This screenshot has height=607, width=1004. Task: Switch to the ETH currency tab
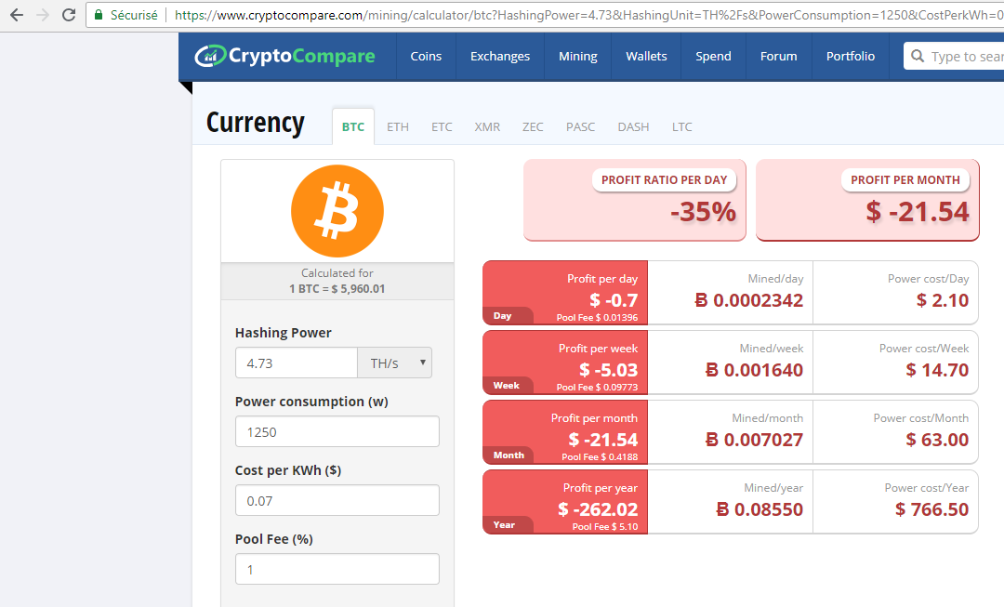[x=398, y=126]
